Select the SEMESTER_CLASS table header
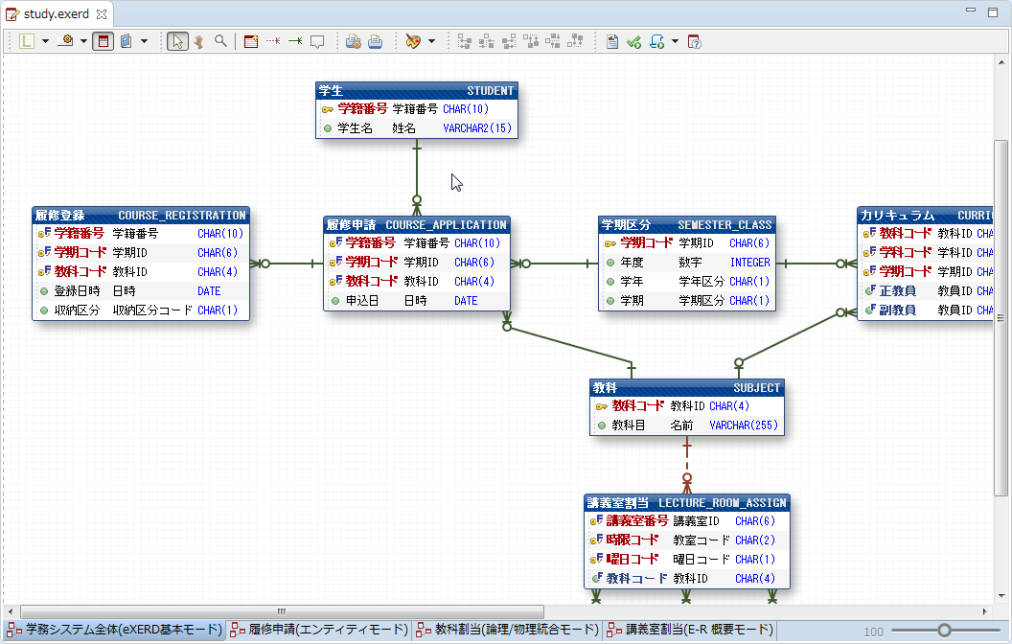This screenshot has width=1012, height=644. [687, 225]
